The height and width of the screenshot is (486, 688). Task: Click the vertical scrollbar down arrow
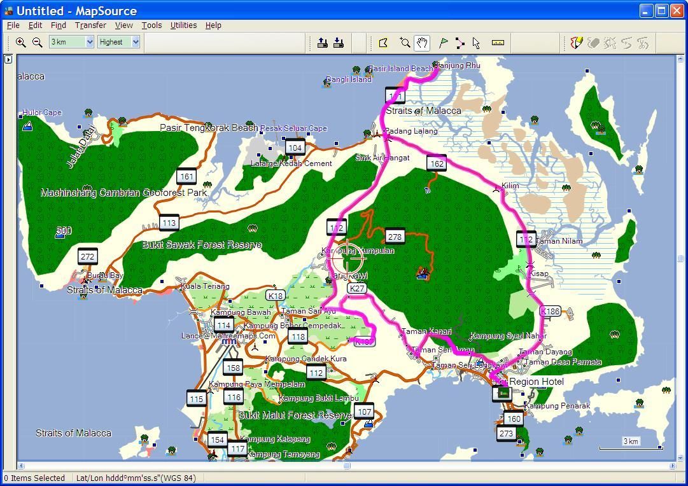click(x=680, y=458)
